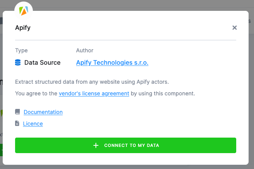Open the Documentation link
This screenshot has height=169, width=254.
click(43, 112)
